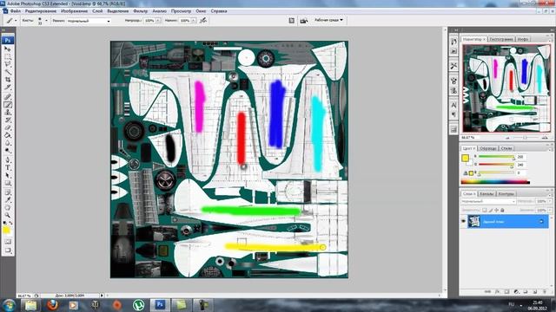The height and width of the screenshot is (312, 556).
Task: Open the brush preset picker
Action: pyautogui.click(x=46, y=21)
